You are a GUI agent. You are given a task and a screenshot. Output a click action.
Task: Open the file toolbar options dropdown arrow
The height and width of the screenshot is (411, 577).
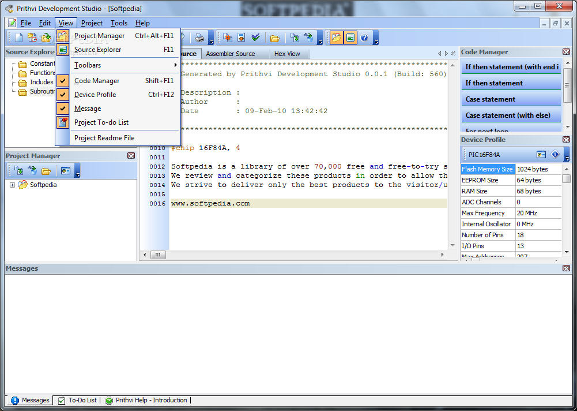click(x=211, y=38)
